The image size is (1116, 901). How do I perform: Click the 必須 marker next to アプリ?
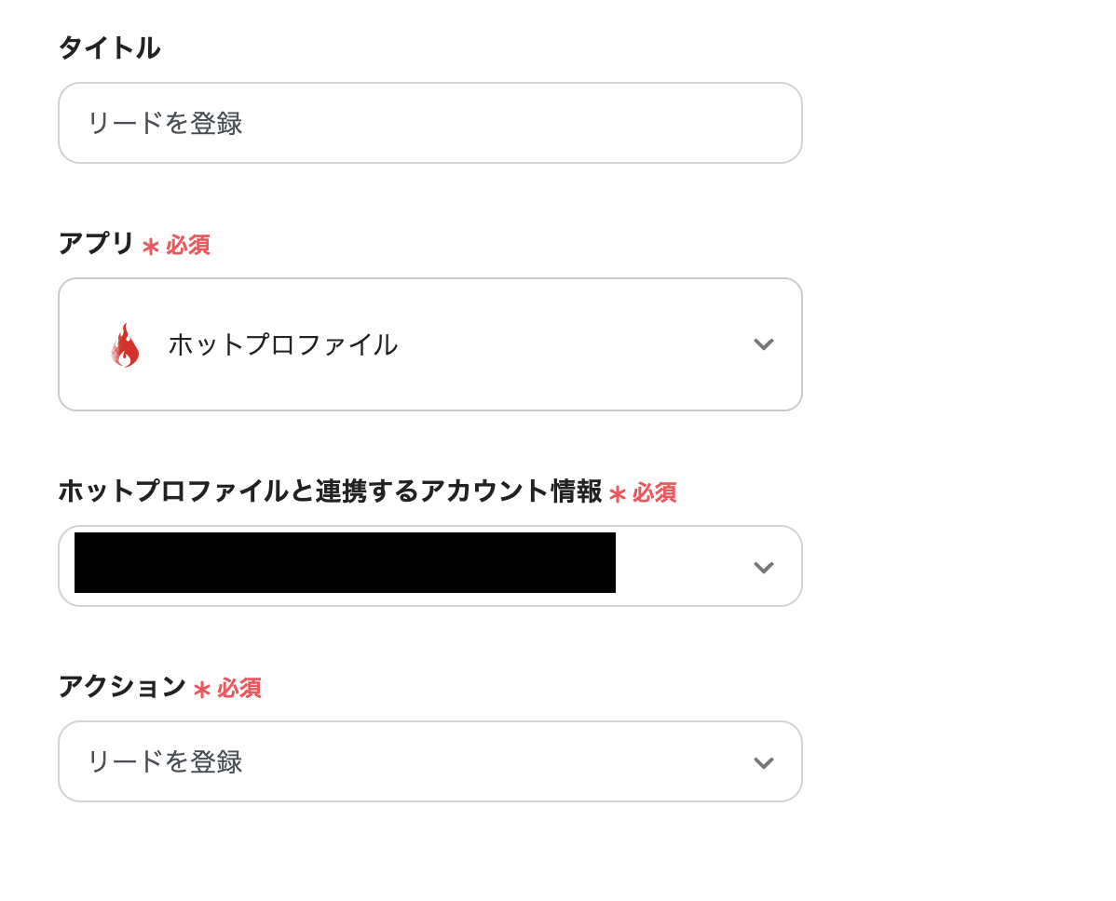pyautogui.click(x=188, y=246)
